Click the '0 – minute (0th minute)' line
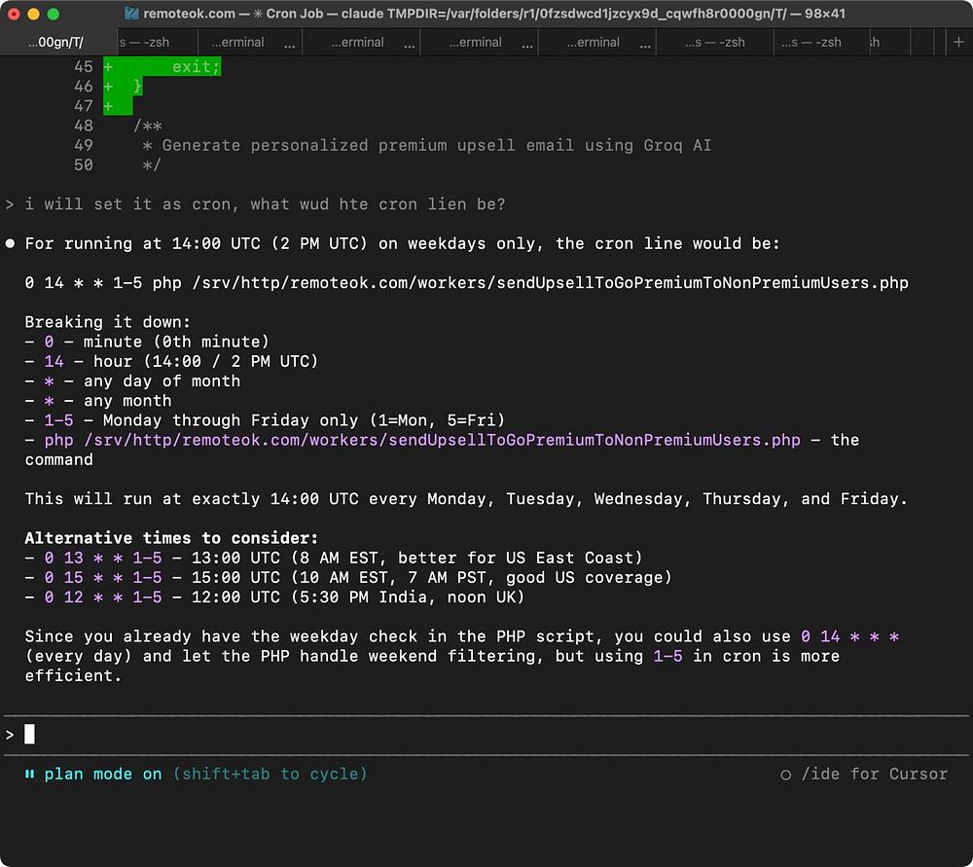The width and height of the screenshot is (973, 867). click(x=147, y=342)
